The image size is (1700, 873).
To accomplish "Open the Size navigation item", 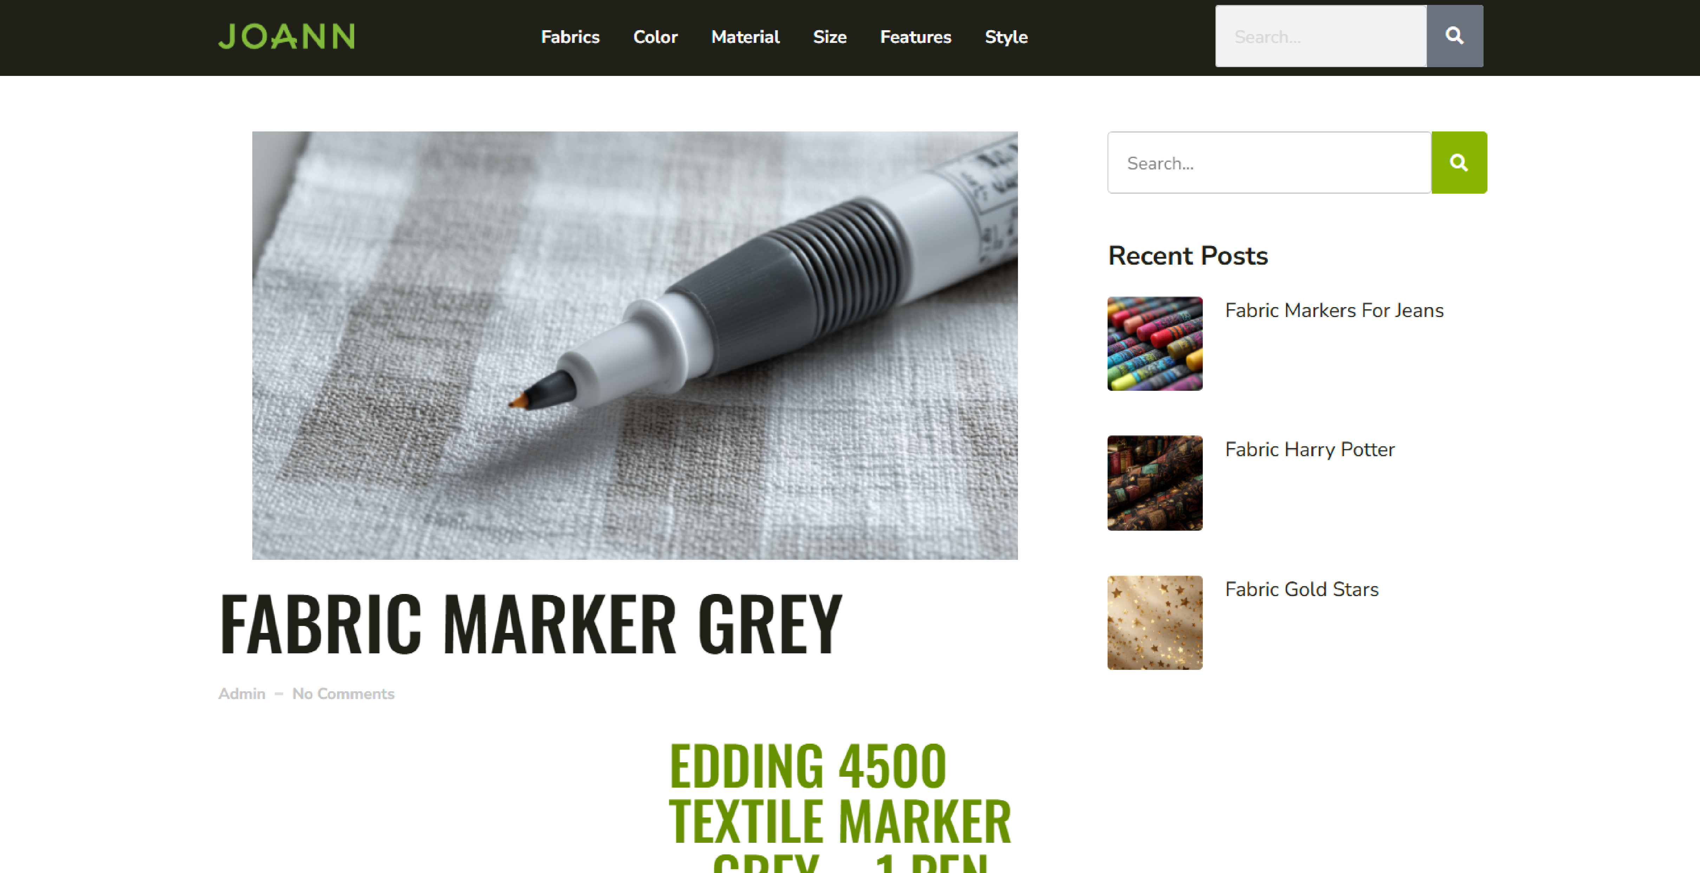I will 830,37.
